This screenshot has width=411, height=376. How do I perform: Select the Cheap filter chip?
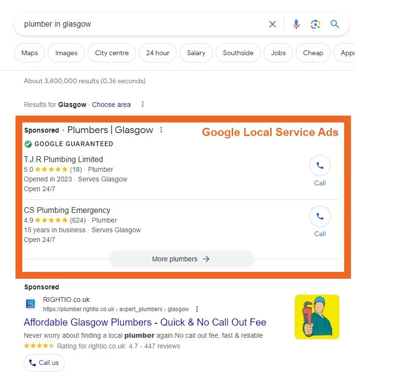click(313, 53)
